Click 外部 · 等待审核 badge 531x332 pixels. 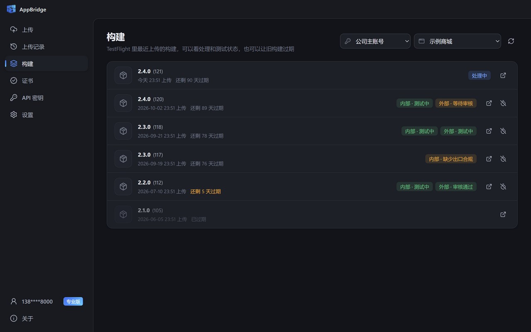(x=456, y=103)
